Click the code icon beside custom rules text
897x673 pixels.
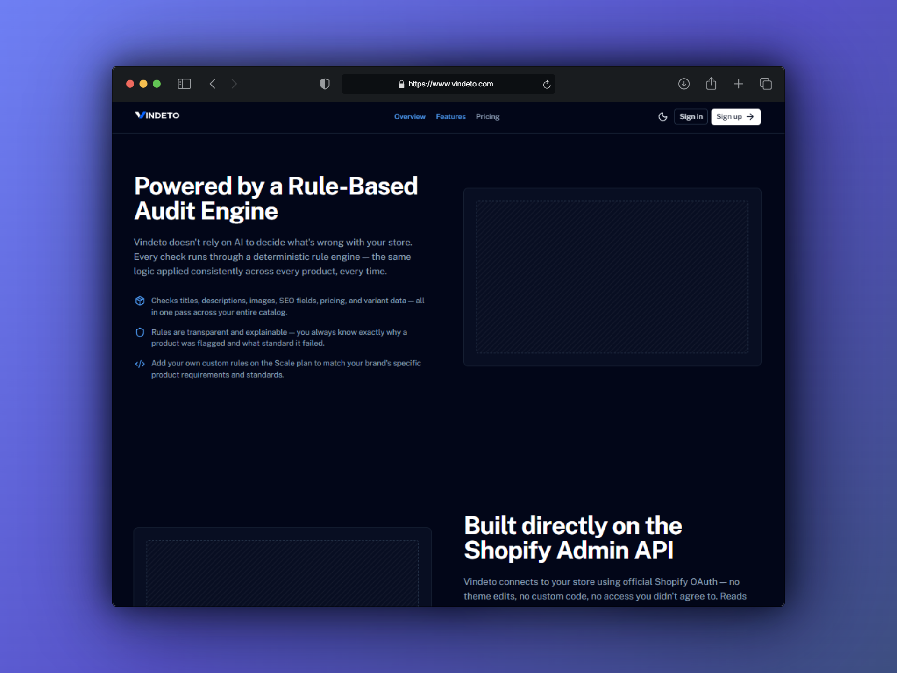(x=140, y=364)
